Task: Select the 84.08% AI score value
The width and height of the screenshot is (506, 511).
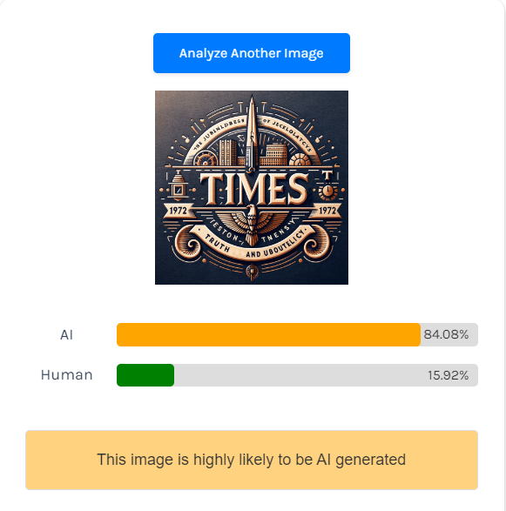Action: coord(446,334)
